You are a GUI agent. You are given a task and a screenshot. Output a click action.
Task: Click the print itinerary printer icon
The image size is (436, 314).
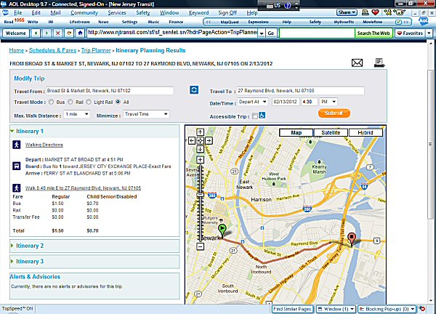click(379, 63)
